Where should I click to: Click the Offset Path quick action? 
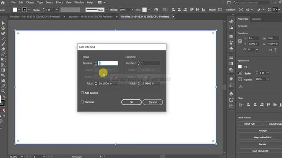pyautogui.click(x=250, y=124)
